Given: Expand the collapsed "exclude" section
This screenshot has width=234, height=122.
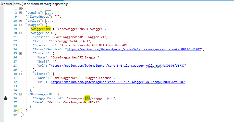Looking at the screenshot, I should [21, 21].
